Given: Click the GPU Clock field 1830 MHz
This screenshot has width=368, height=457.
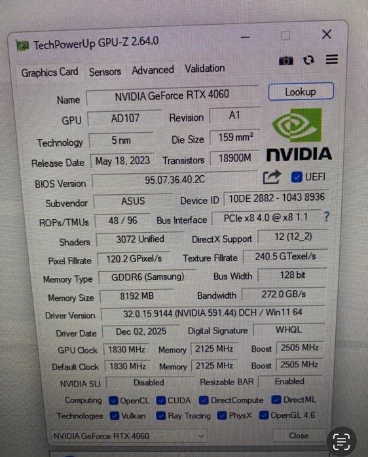Looking at the screenshot, I should [126, 349].
